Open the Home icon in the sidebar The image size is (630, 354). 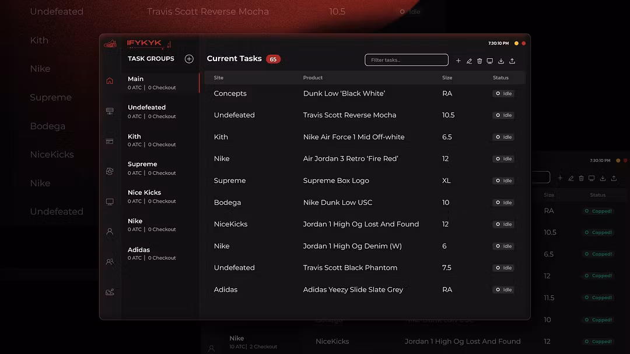(x=110, y=81)
